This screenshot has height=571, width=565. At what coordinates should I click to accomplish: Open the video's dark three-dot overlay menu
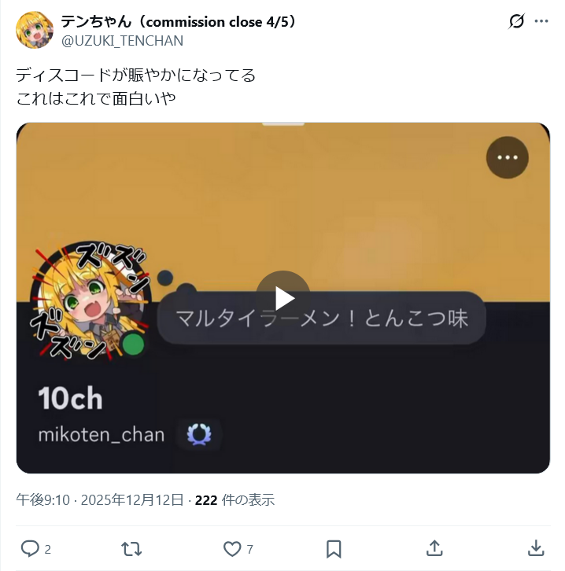coord(507,157)
